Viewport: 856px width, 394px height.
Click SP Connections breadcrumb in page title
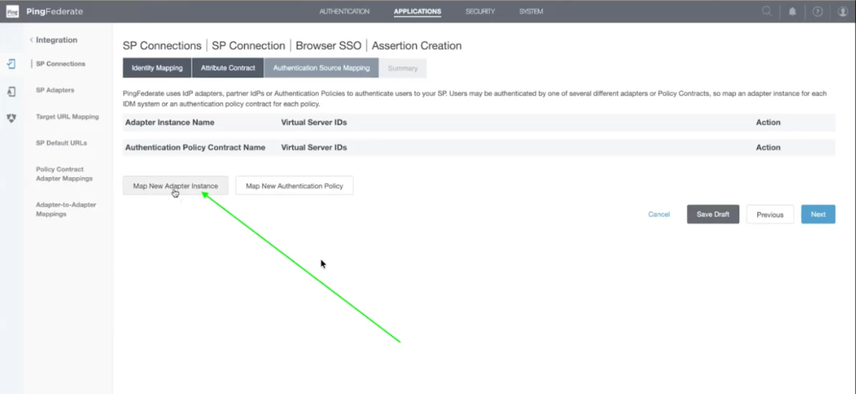[162, 46]
